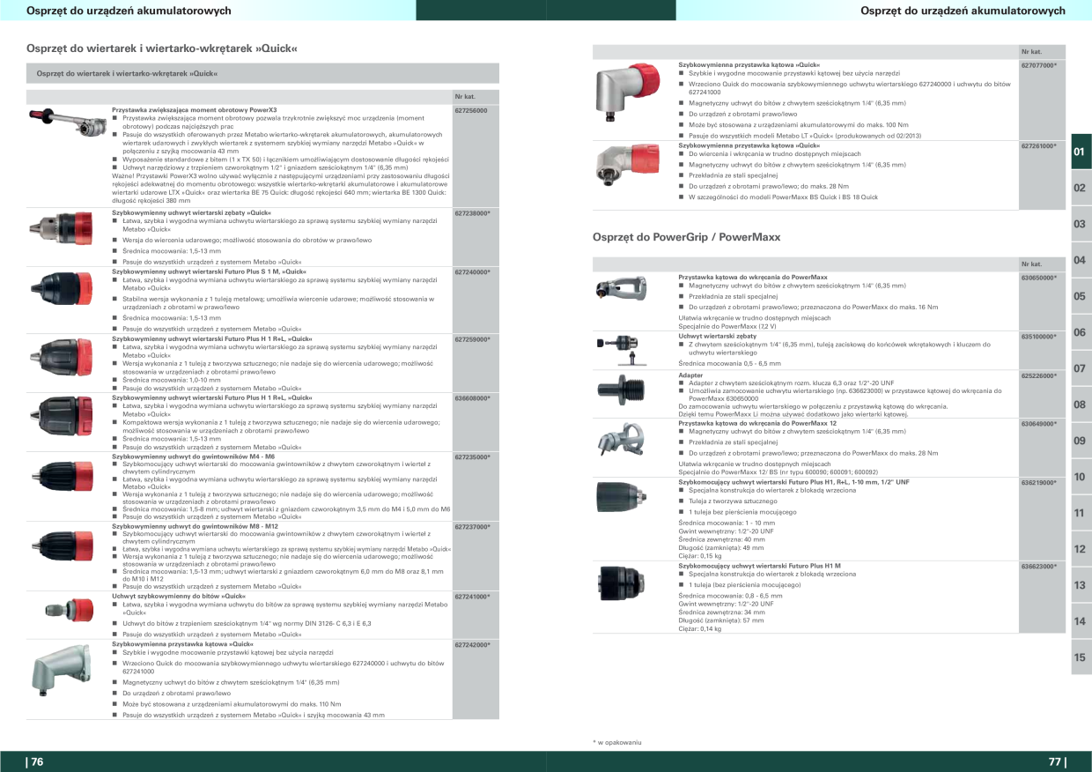
Task: Select chapter tab 04
Action: pyautogui.click(x=1081, y=261)
